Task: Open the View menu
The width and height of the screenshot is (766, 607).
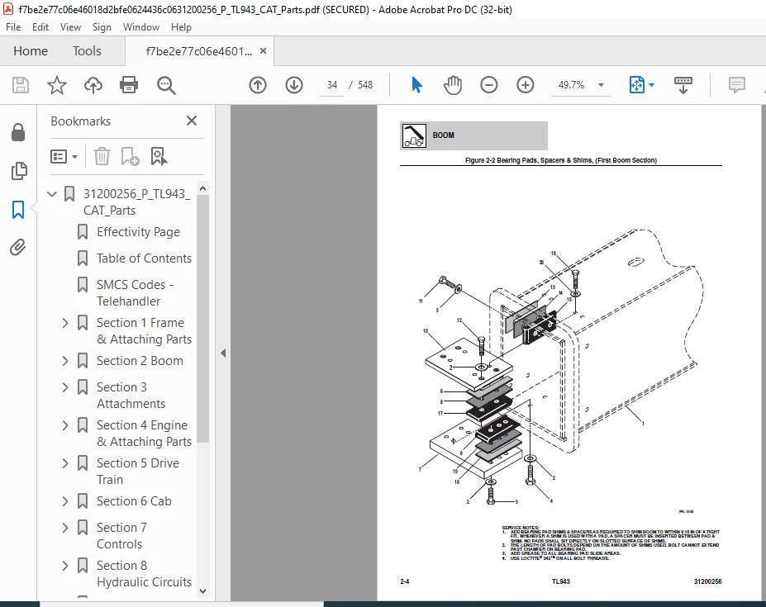Action: 70,27
